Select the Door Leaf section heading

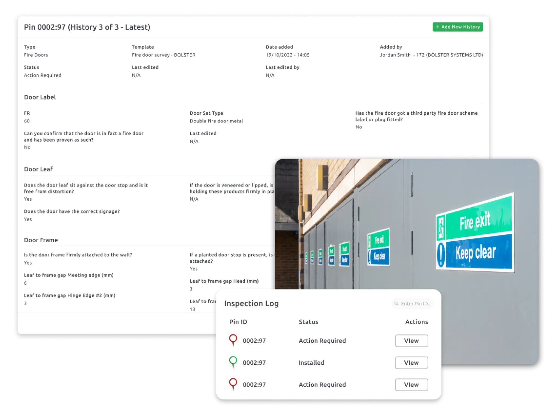tap(38, 169)
